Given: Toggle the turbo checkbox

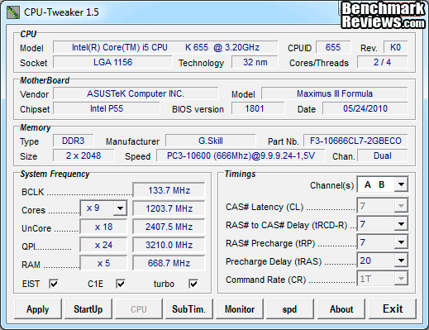Looking at the screenshot, I should point(193,284).
